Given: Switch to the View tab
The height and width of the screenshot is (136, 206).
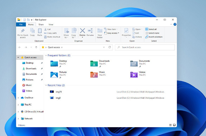Looking at the screenshot, I should [51, 25].
